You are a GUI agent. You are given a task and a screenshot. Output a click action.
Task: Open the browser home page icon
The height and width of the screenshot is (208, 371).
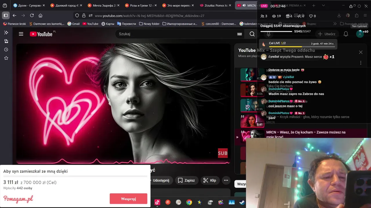(40, 16)
